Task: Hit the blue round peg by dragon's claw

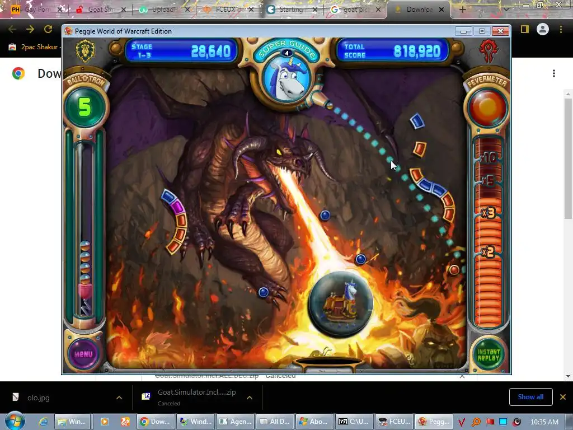Action: point(263,292)
